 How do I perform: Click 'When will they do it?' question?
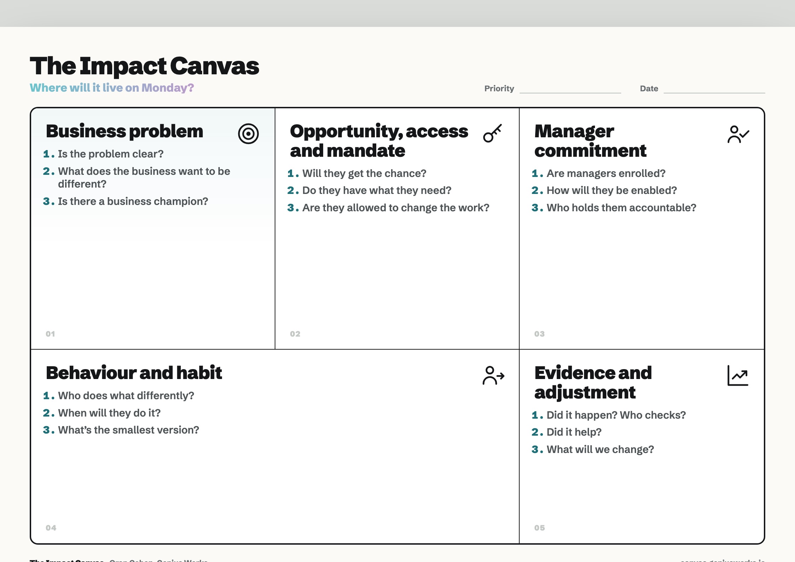[x=109, y=413]
